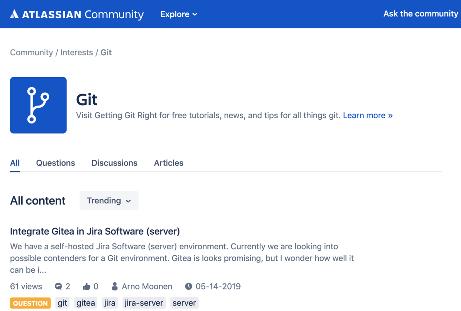Viewport: 461px width, 311px height.
Task: Click the jira tag
Action: (110, 303)
